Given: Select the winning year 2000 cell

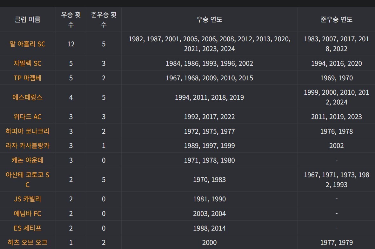Looking at the screenshot, I should pos(210,243).
